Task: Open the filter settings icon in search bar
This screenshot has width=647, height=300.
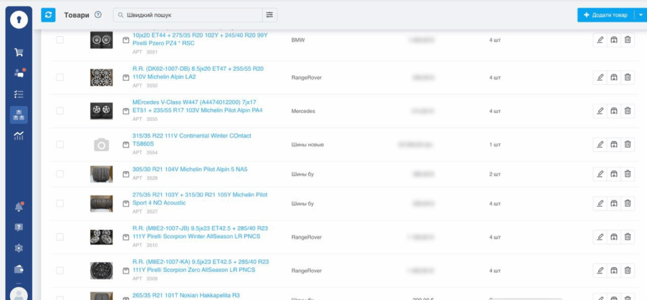Action: 270,15
